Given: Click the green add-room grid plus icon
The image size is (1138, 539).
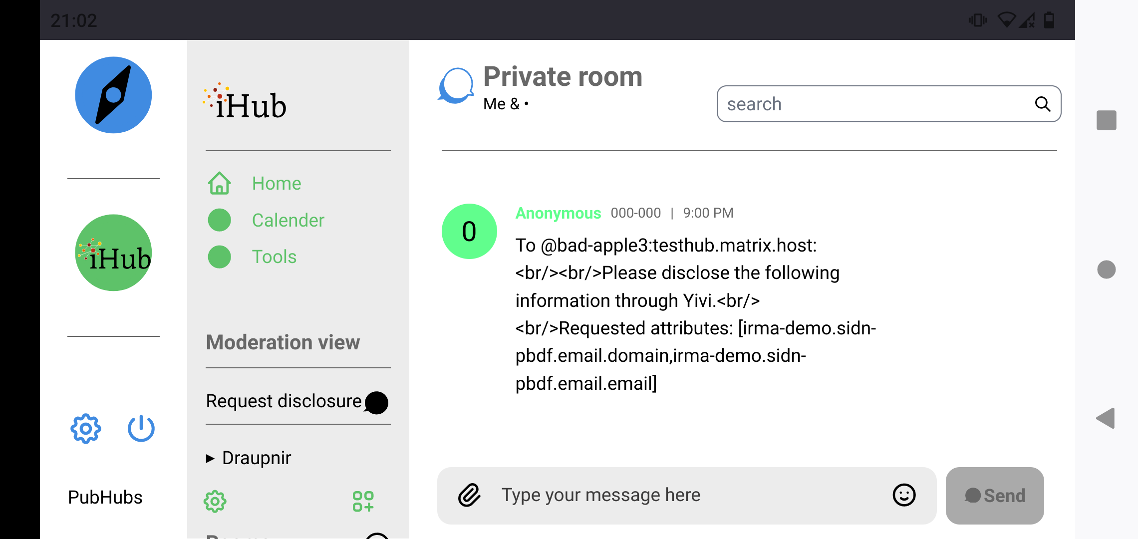Looking at the screenshot, I should (363, 501).
